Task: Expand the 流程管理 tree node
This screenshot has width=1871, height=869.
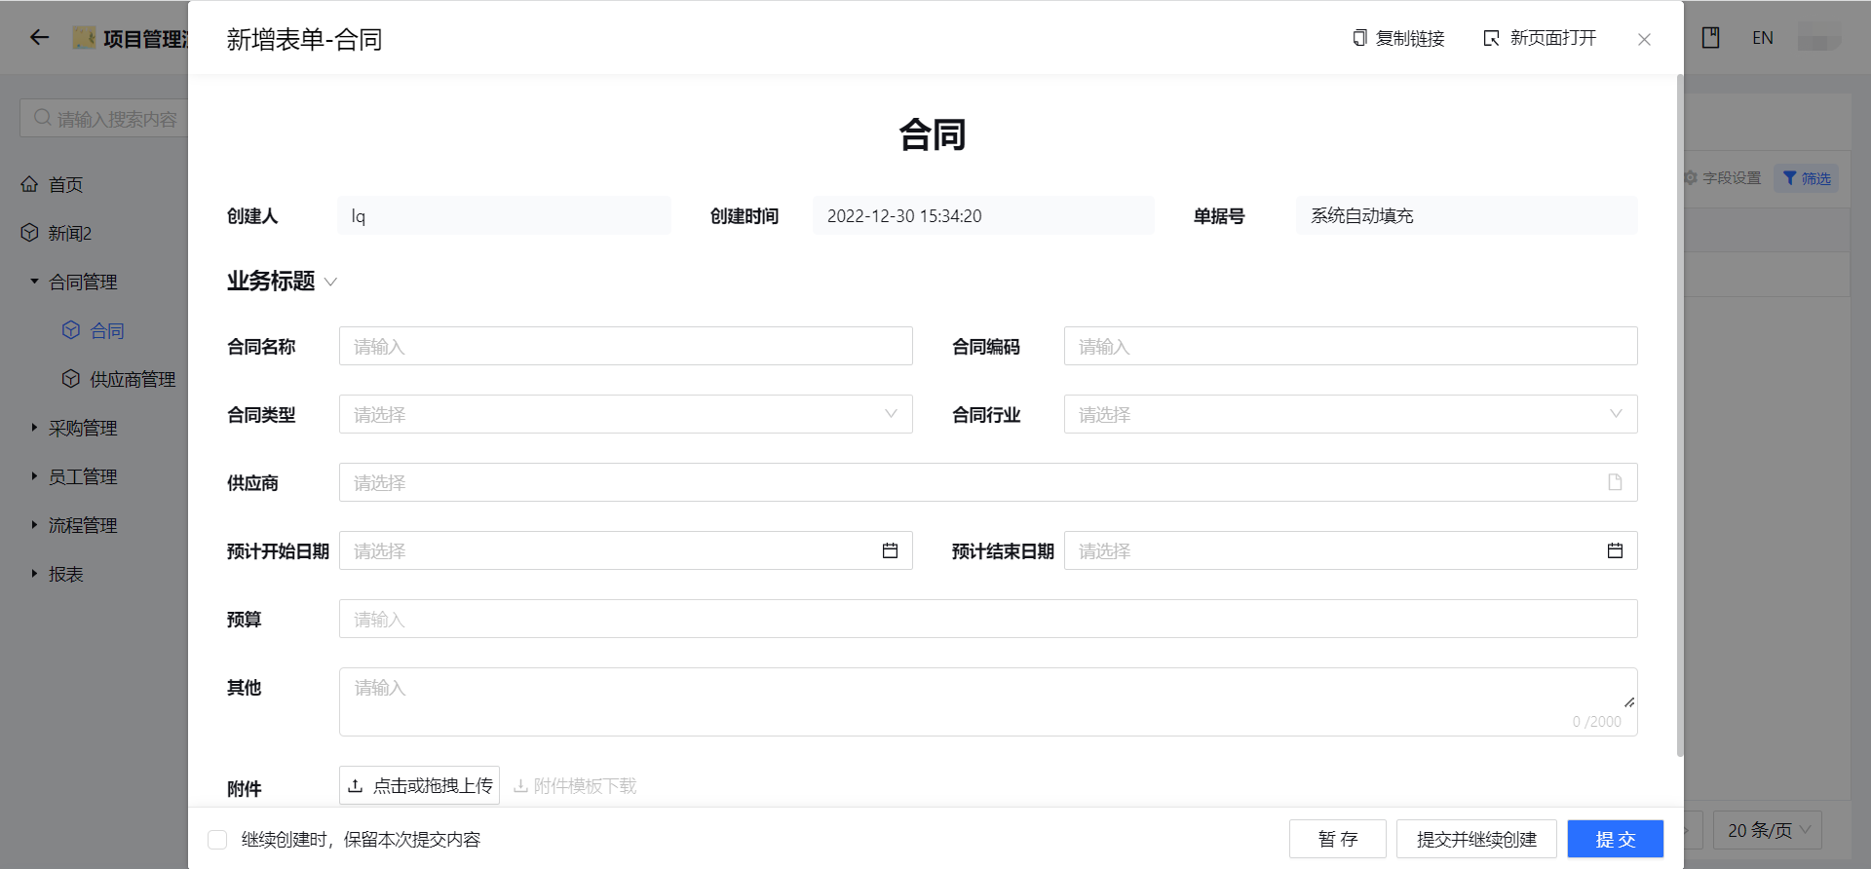Action: 34,525
